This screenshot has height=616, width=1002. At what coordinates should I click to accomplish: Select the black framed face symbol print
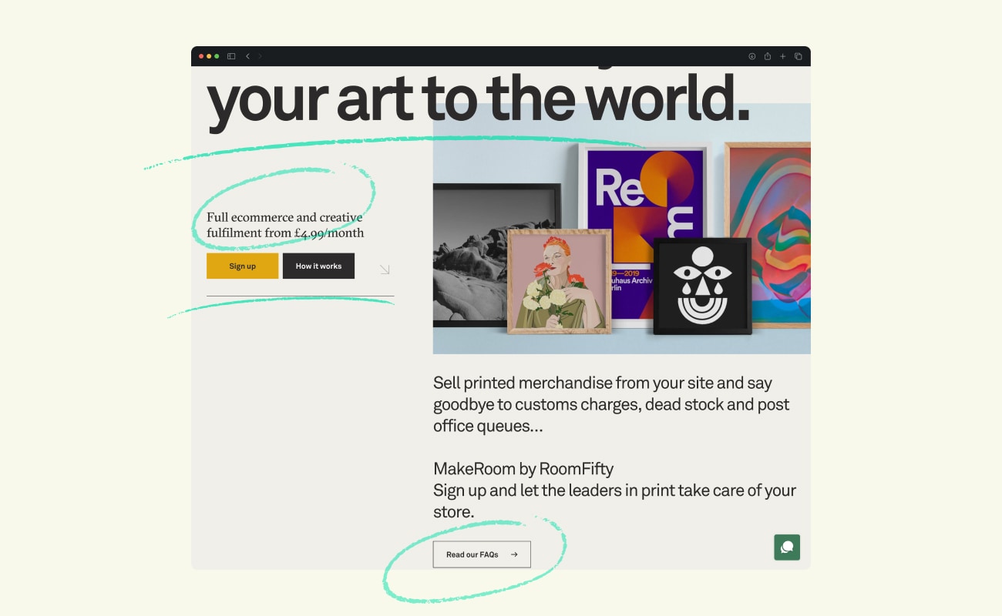click(x=702, y=286)
